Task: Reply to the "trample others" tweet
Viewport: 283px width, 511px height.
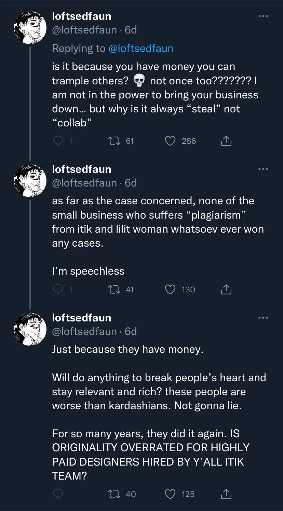Action: [x=58, y=141]
